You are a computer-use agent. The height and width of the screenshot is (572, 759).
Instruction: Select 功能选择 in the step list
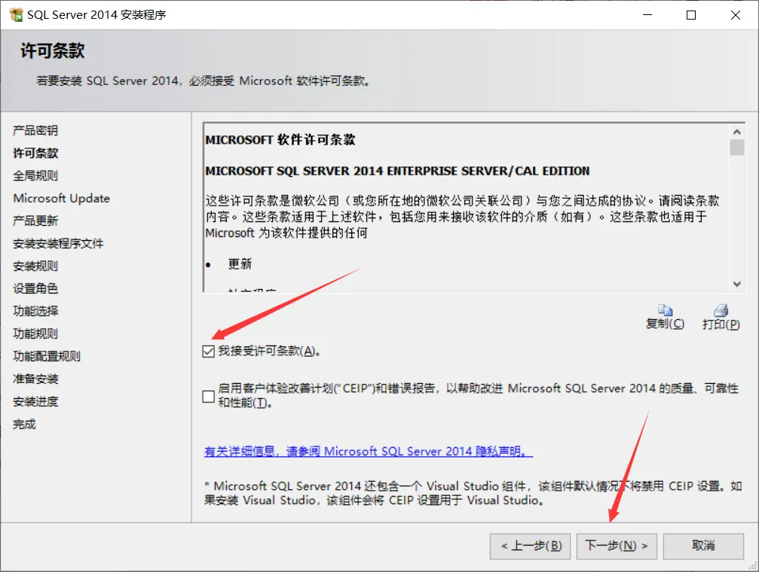tap(35, 311)
